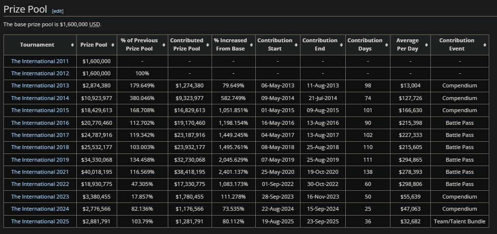Viewport: 497px width, 234px height.
Task: Click the USD abbreviation text
Action: tap(94, 24)
